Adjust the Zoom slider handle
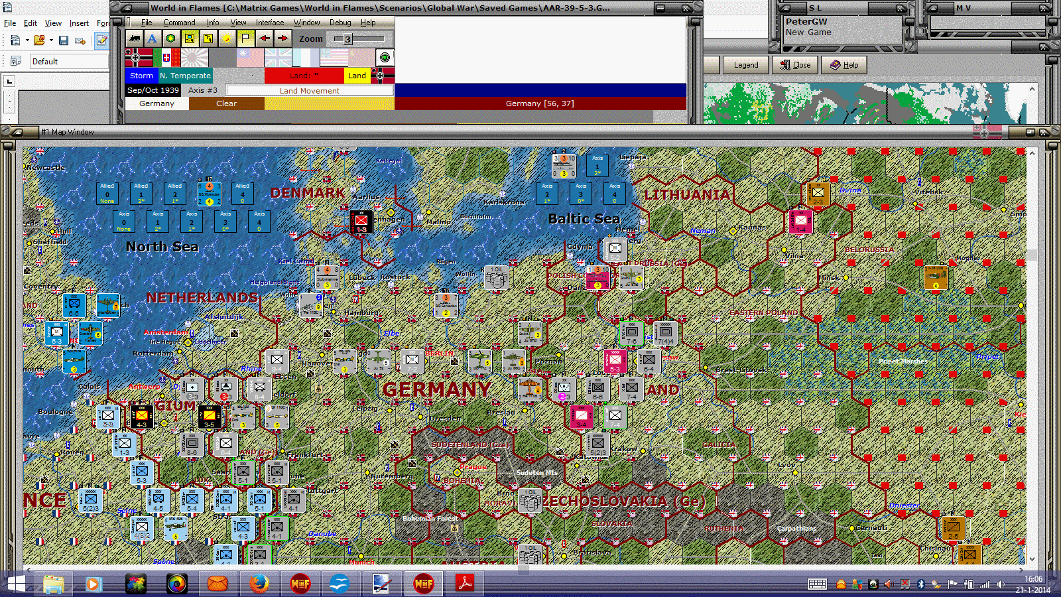 coord(347,39)
